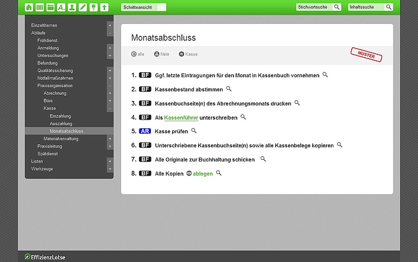Click the 'Untersuchungen' sidebar label
418x262 pixels.
pyautogui.click(x=53, y=55)
